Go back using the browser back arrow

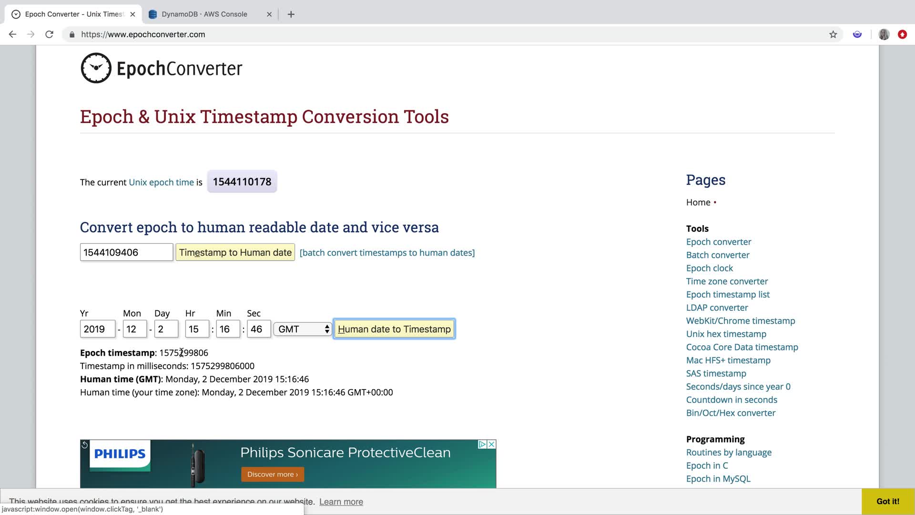tap(13, 34)
